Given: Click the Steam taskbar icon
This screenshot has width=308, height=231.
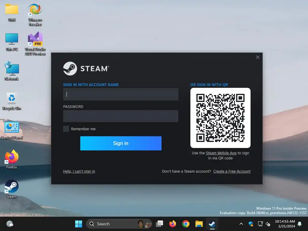Looking at the screenshot, I should pos(212,224).
